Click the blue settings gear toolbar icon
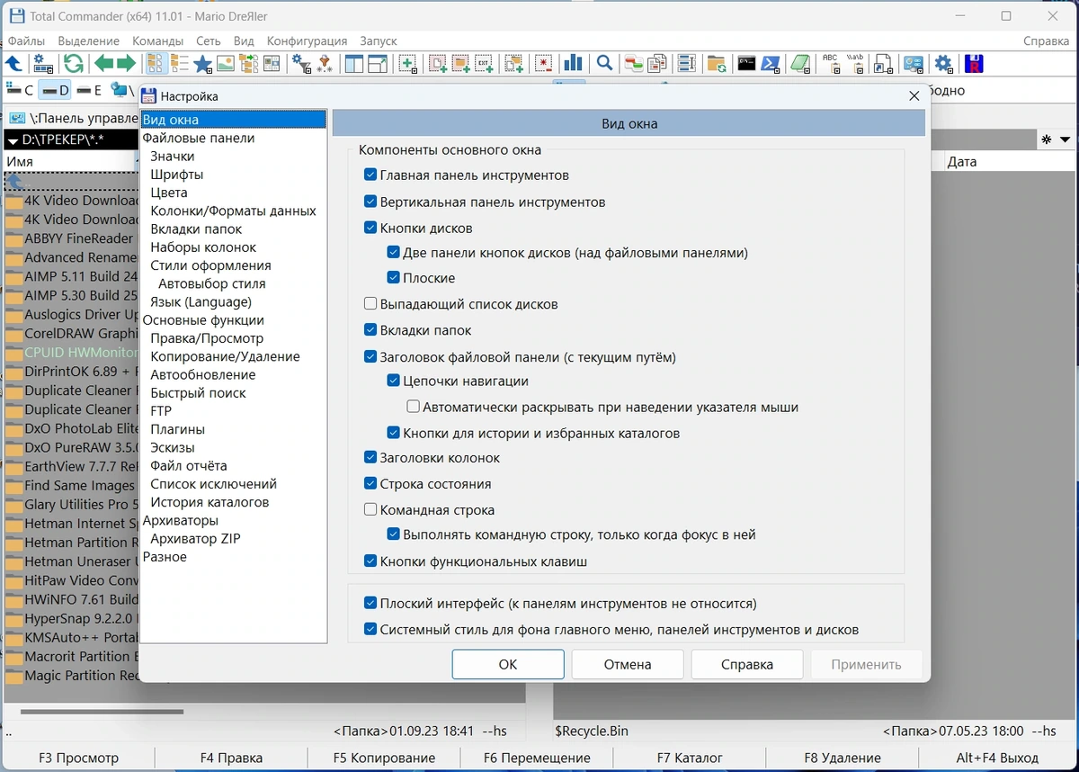 943,63
